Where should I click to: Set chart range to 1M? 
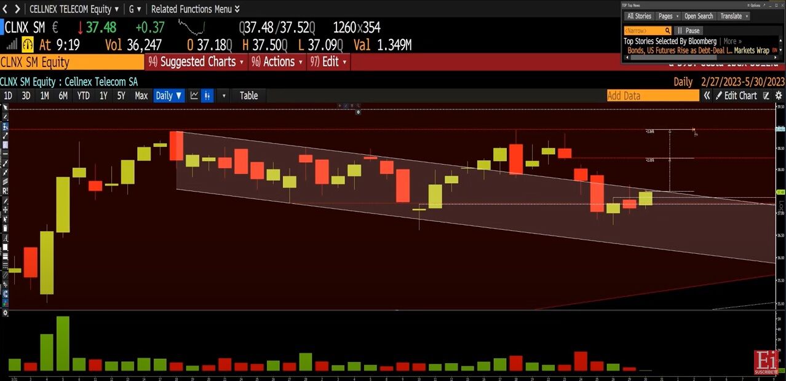pyautogui.click(x=44, y=95)
